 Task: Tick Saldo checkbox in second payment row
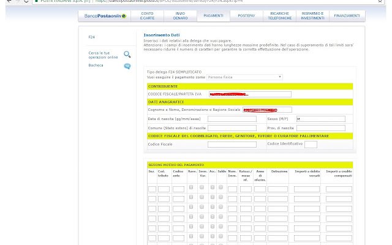click(221, 197)
